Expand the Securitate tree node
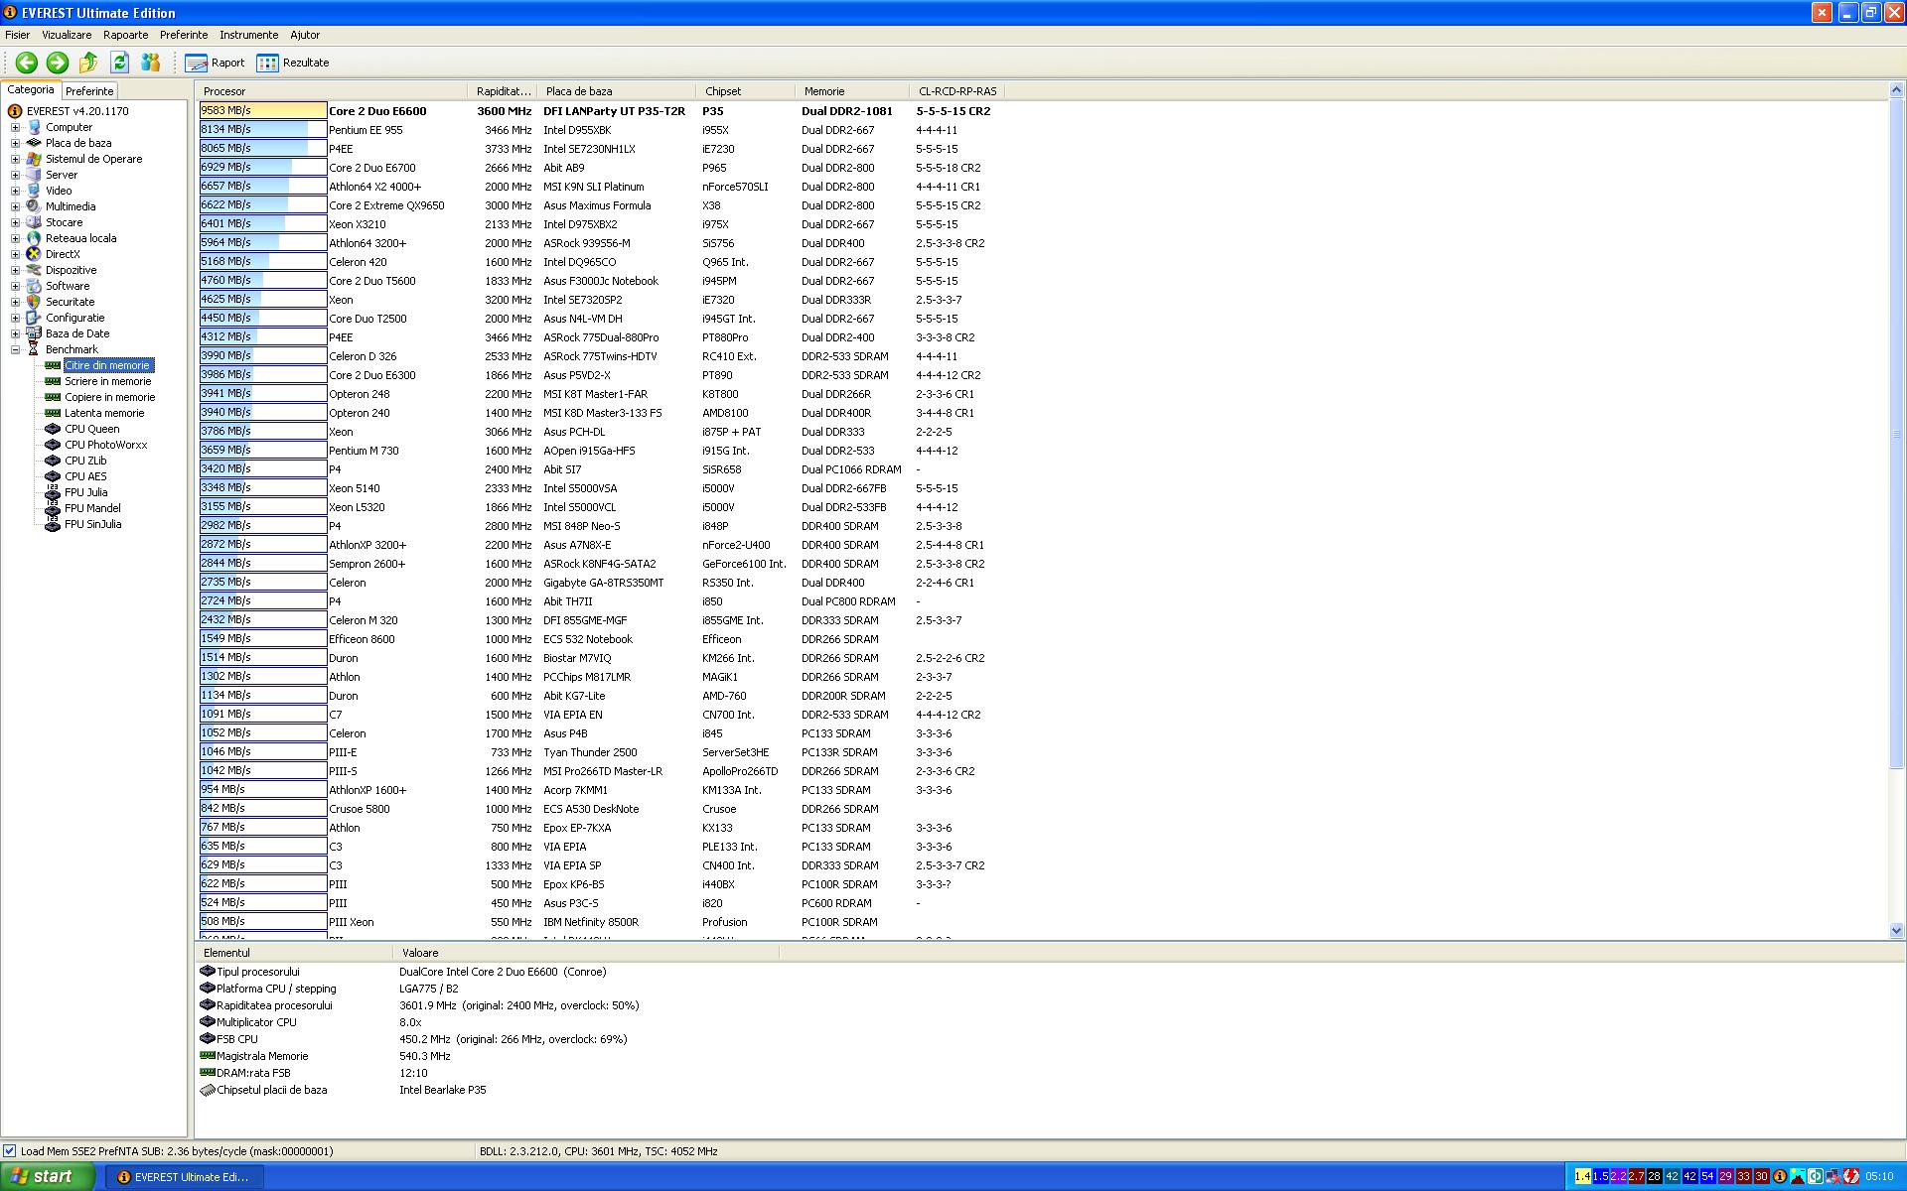The width and height of the screenshot is (1907, 1191). coord(15,302)
